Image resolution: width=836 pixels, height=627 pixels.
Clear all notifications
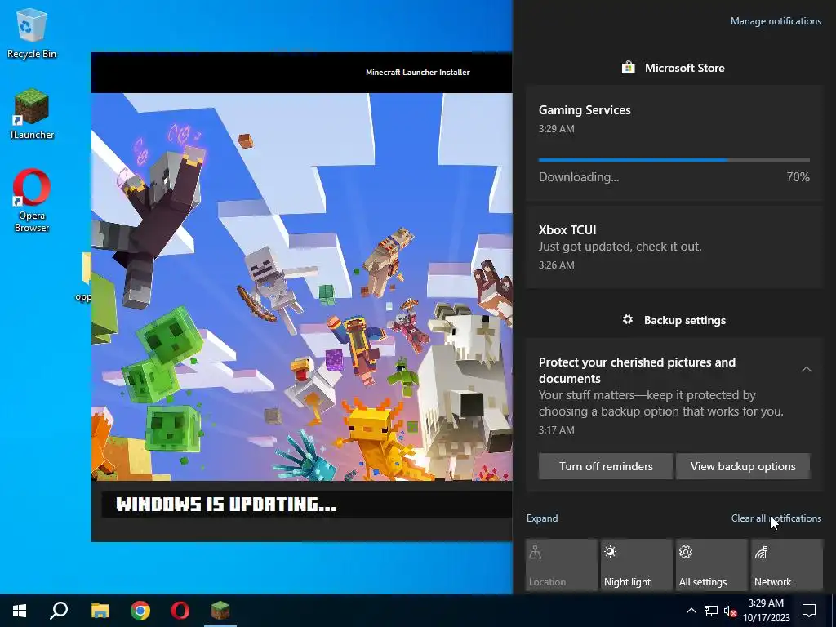(x=776, y=518)
